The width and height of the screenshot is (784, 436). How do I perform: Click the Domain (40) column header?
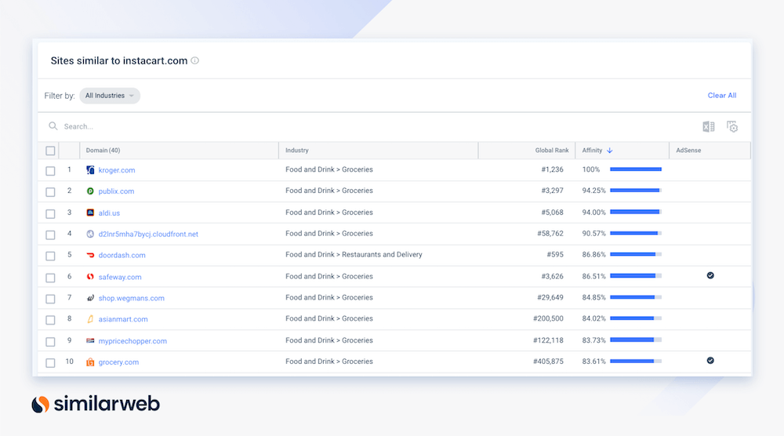pos(103,151)
